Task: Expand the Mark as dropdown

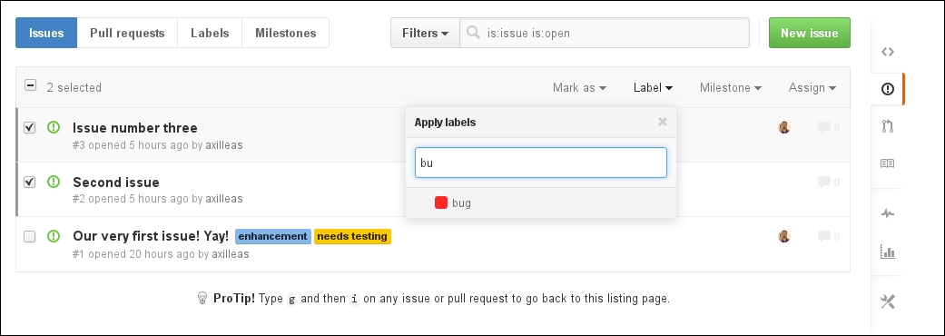Action: click(x=579, y=87)
